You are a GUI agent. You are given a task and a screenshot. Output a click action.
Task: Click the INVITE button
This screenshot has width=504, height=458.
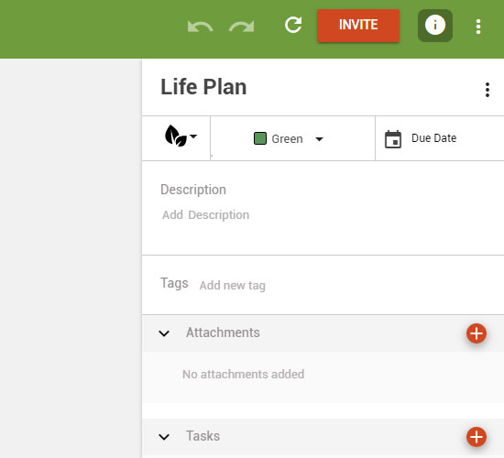click(358, 26)
